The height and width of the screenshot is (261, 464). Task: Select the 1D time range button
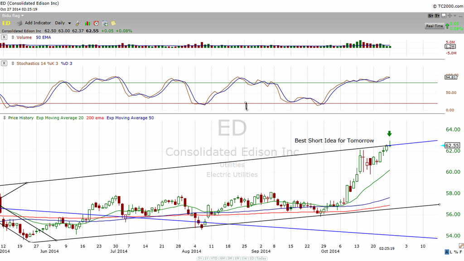251,258
